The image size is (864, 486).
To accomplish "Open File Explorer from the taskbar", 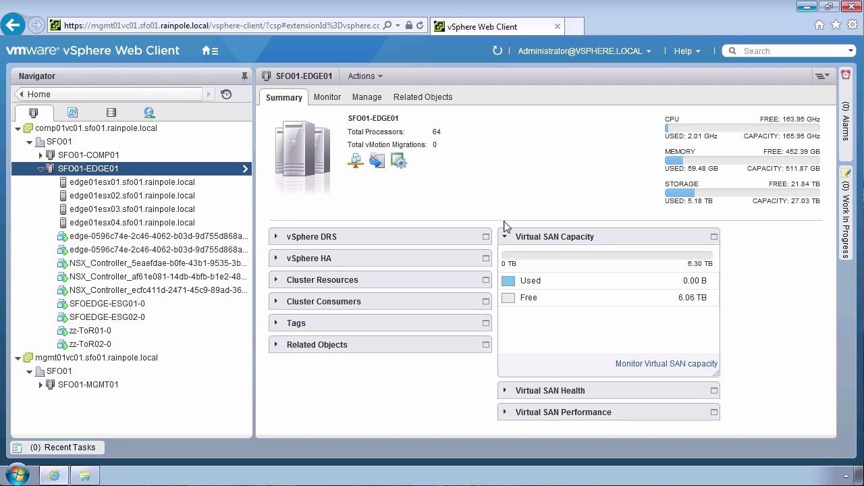I will click(x=85, y=475).
